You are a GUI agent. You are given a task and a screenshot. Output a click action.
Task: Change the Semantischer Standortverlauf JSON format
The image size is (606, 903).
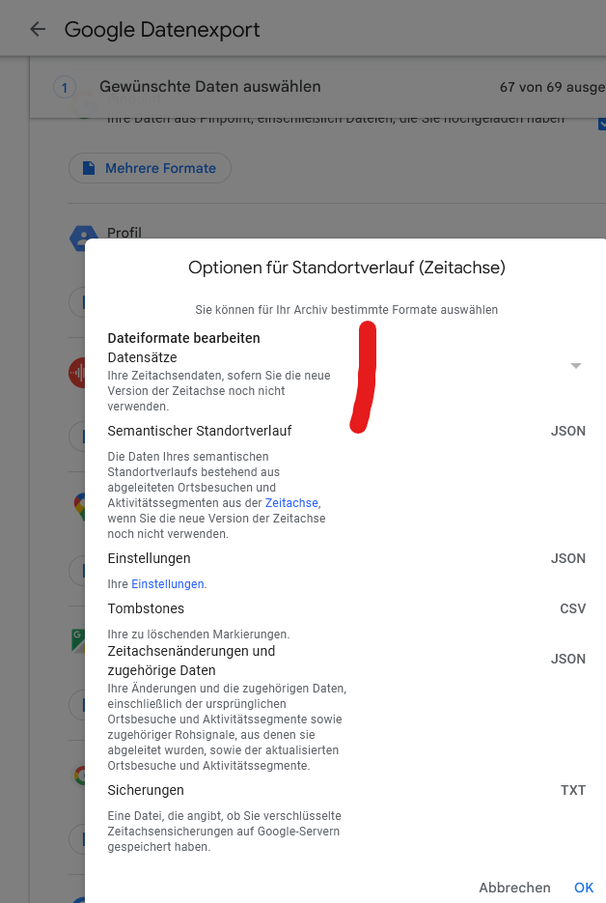tap(568, 431)
